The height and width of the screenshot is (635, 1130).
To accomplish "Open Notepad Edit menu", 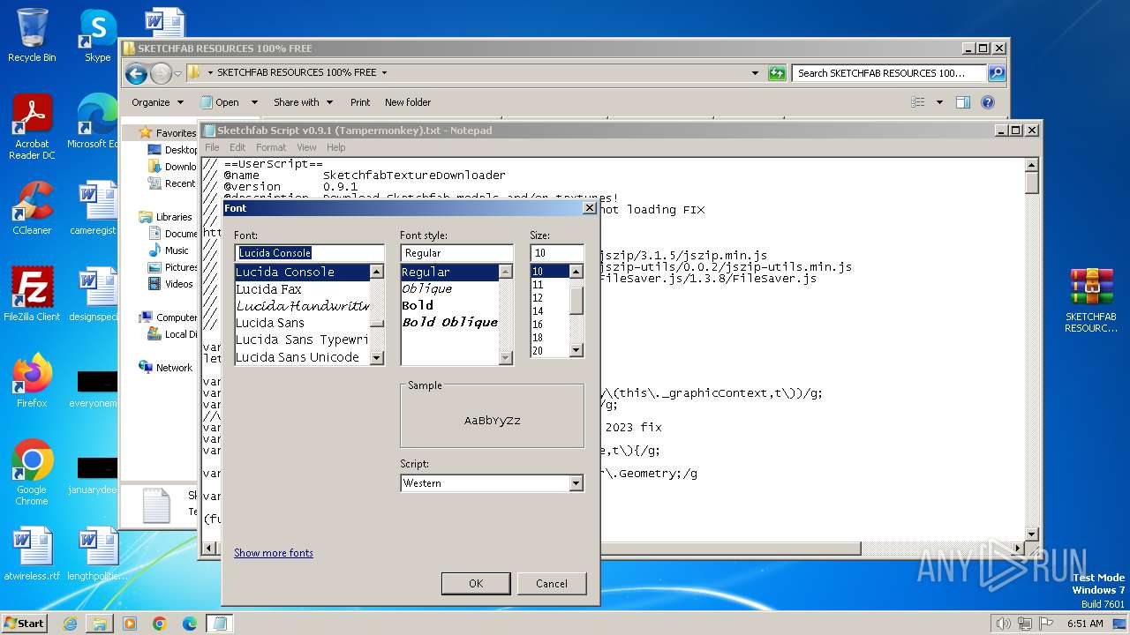I will [x=237, y=147].
